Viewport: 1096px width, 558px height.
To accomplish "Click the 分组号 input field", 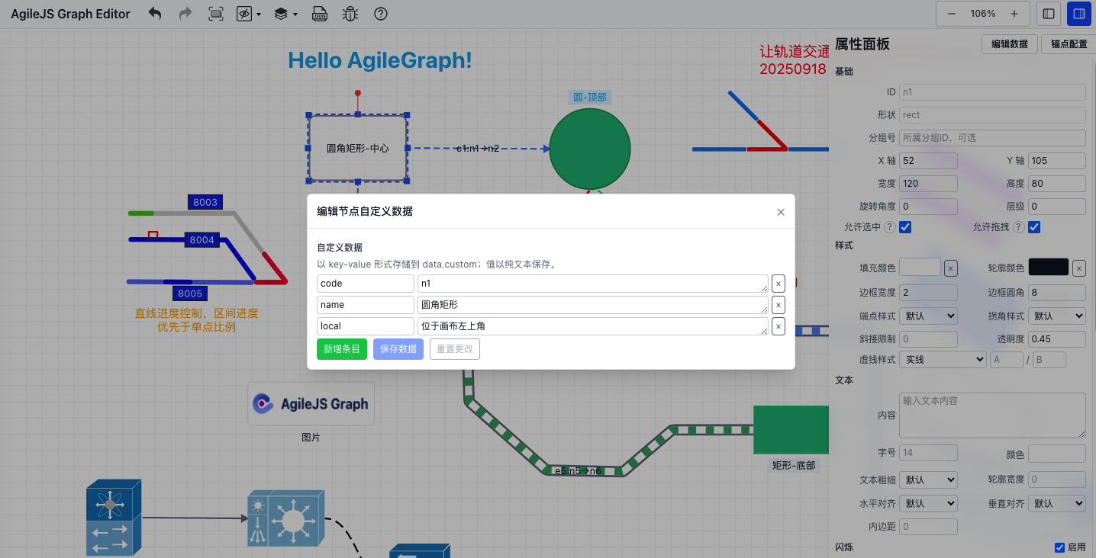I will tap(992, 138).
